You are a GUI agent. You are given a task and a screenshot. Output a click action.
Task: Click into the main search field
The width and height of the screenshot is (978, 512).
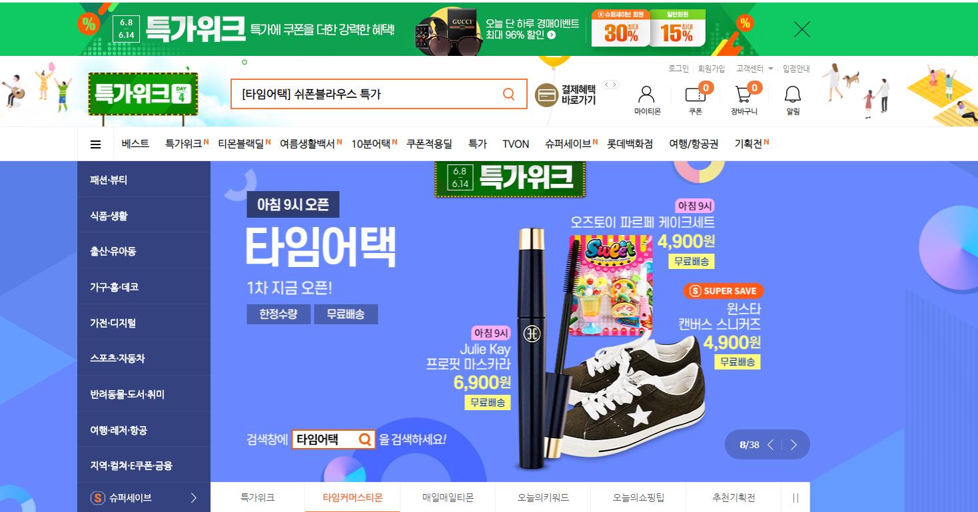click(366, 94)
